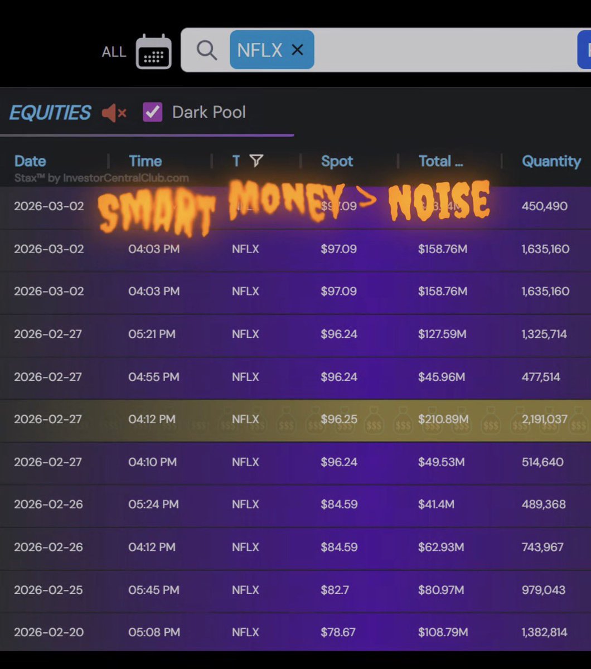Click the $41.4M total cell
The width and height of the screenshot is (591, 669).
(x=436, y=504)
